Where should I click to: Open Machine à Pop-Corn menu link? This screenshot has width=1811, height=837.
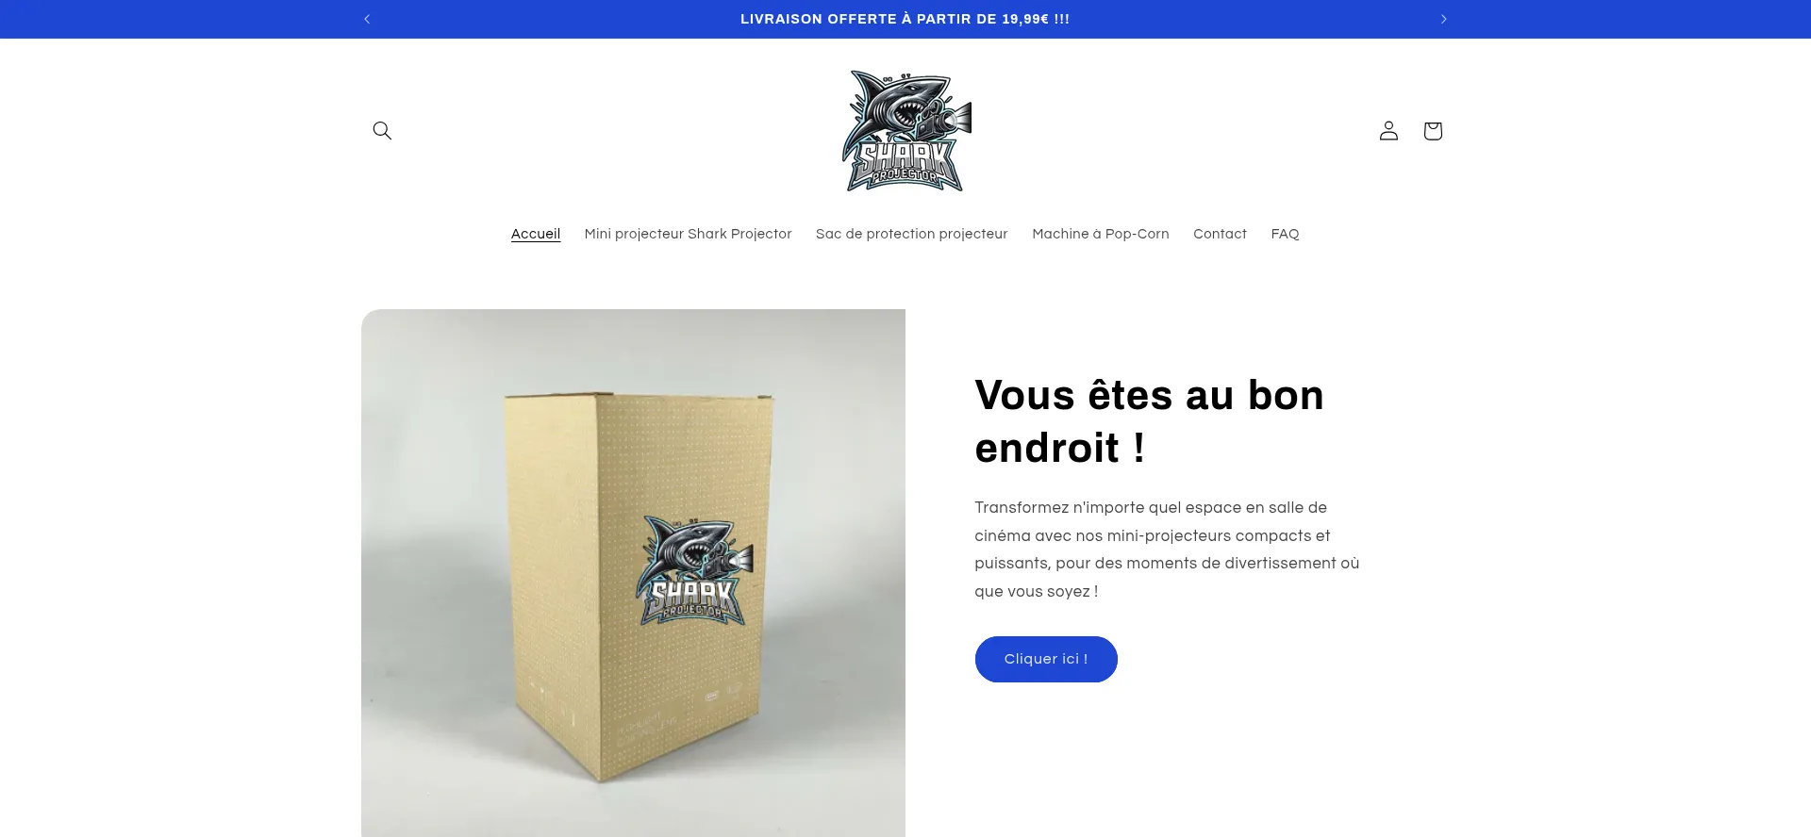coord(1101,234)
